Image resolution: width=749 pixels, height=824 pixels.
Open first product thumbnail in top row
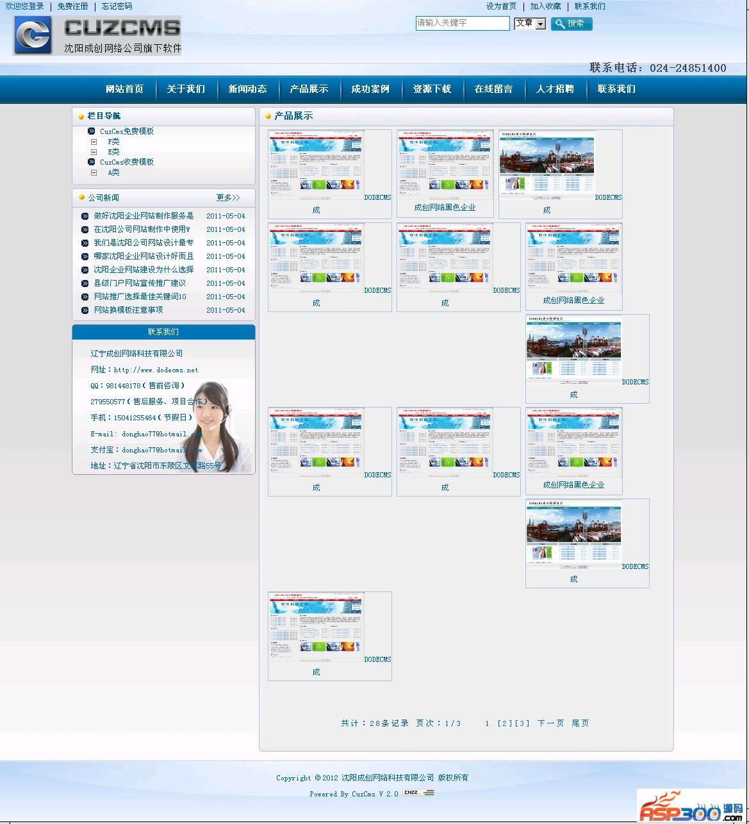317,165
